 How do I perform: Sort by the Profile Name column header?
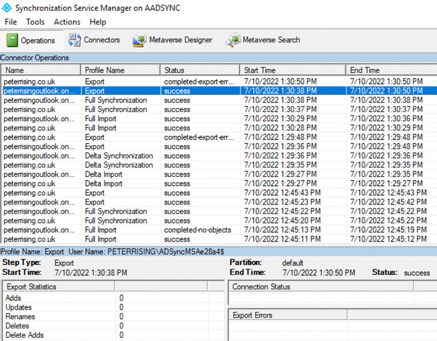point(121,70)
